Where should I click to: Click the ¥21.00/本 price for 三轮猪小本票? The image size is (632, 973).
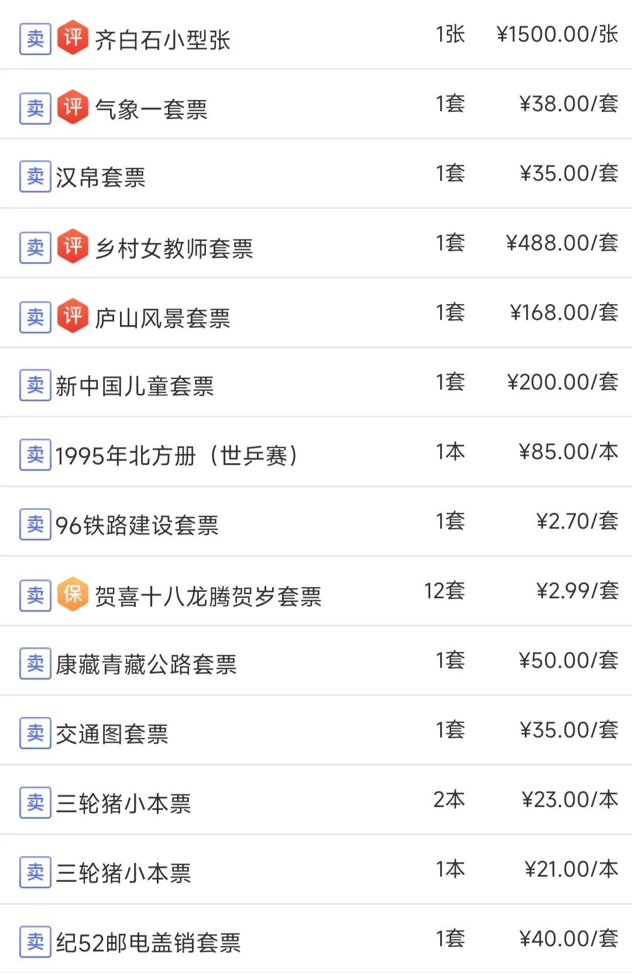pos(571,870)
